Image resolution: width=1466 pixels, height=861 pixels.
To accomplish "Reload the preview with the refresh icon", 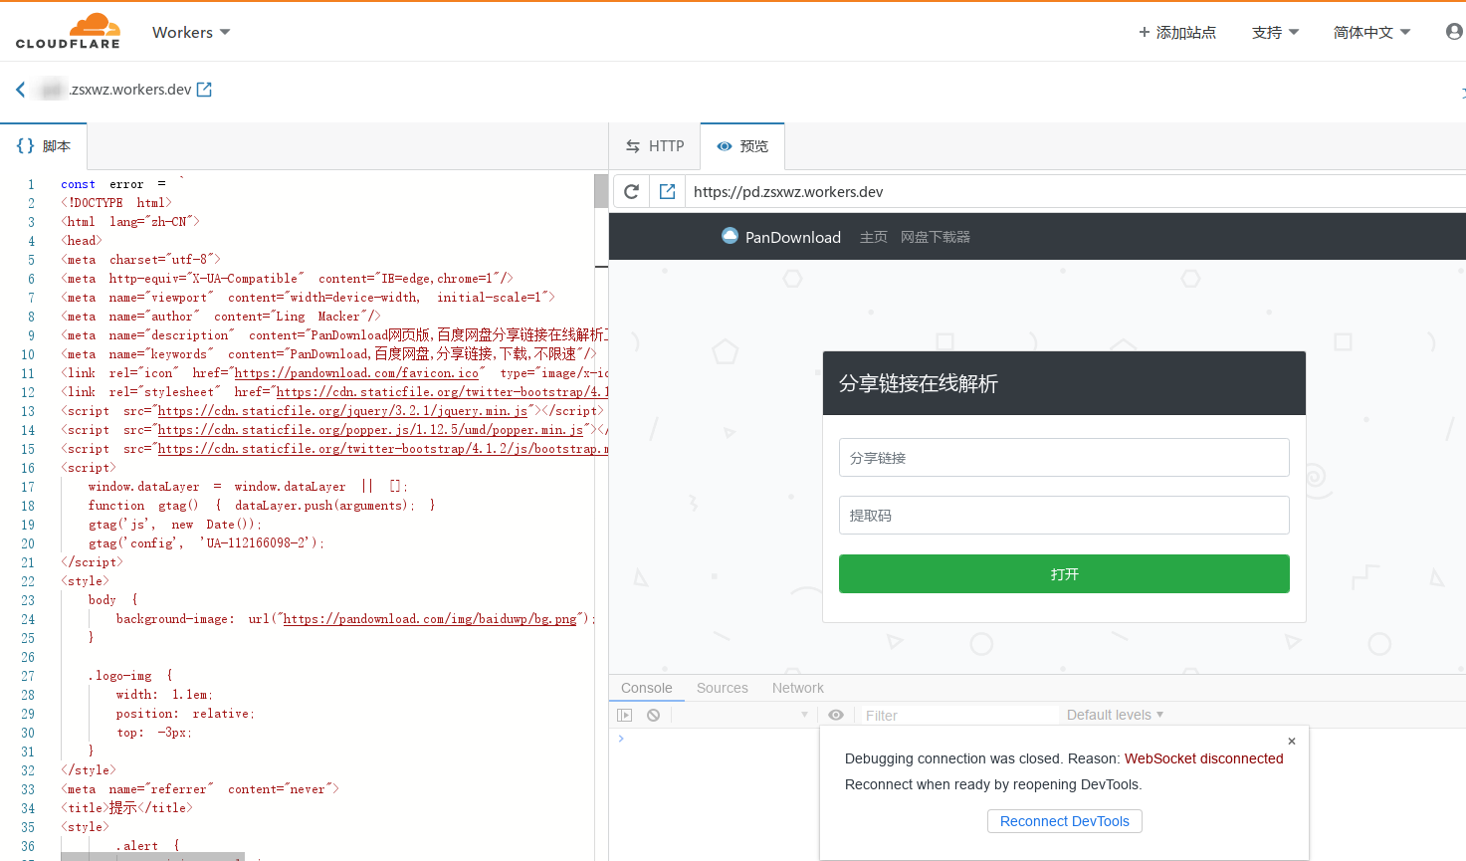I will click(631, 191).
